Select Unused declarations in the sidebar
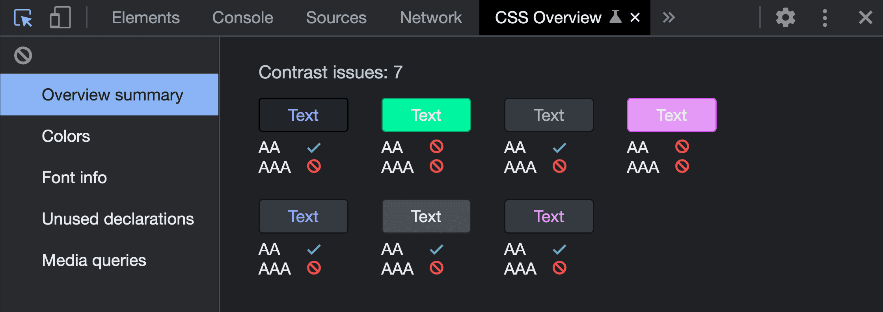The width and height of the screenshot is (883, 312). 118,219
